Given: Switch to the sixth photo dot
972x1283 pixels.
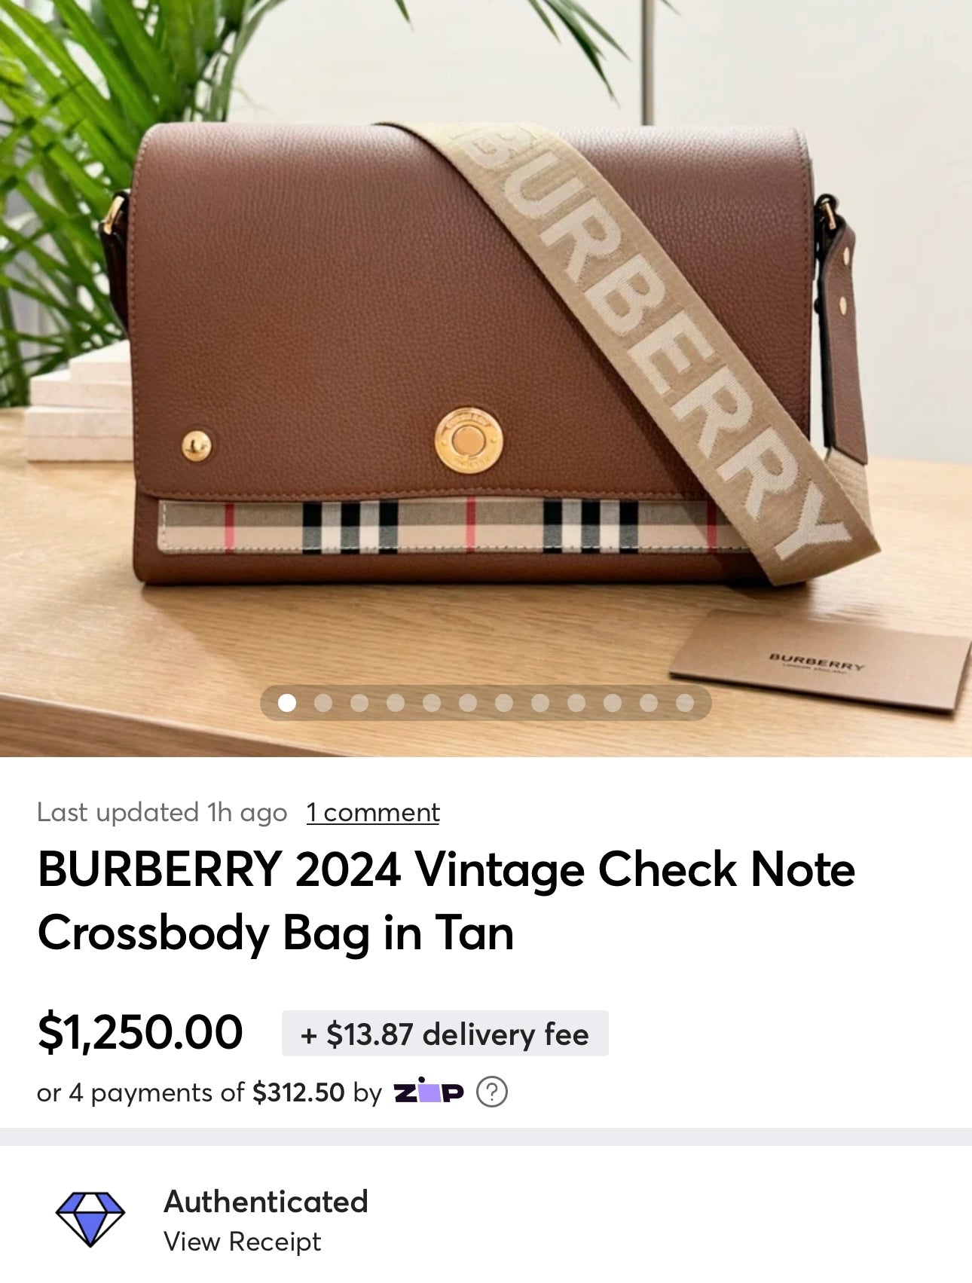Looking at the screenshot, I should (468, 703).
